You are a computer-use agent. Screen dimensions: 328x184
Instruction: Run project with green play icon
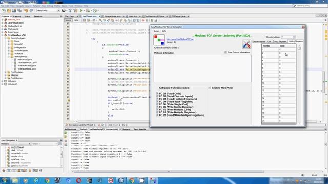click(x=81, y=10)
